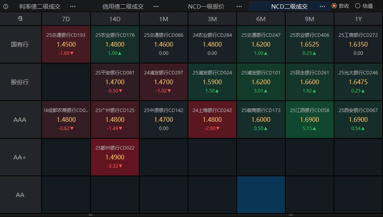The width and height of the screenshot is (383, 217).
Task: Select the 估值 radio button
Action: coord(357,6)
